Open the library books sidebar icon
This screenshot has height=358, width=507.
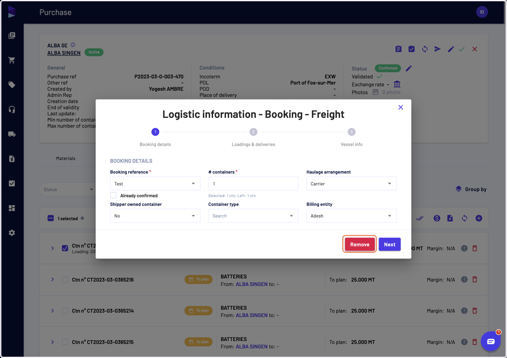click(x=12, y=36)
